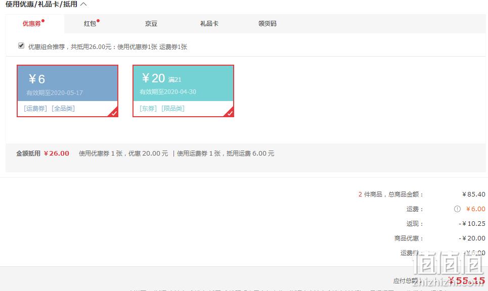Deselect the ¥20 东券 coupon card
The width and height of the screenshot is (488, 291).
(x=183, y=91)
